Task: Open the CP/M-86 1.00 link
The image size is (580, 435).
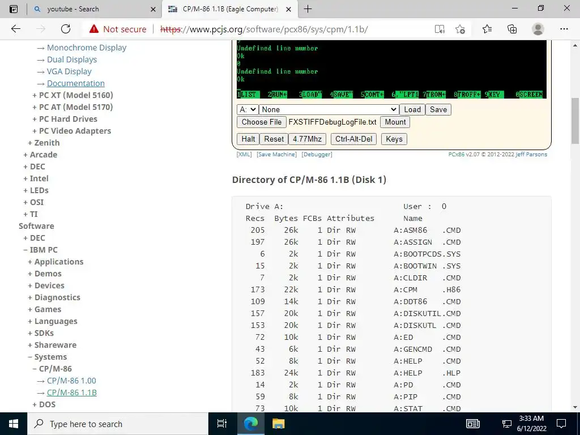Action: pyautogui.click(x=71, y=381)
